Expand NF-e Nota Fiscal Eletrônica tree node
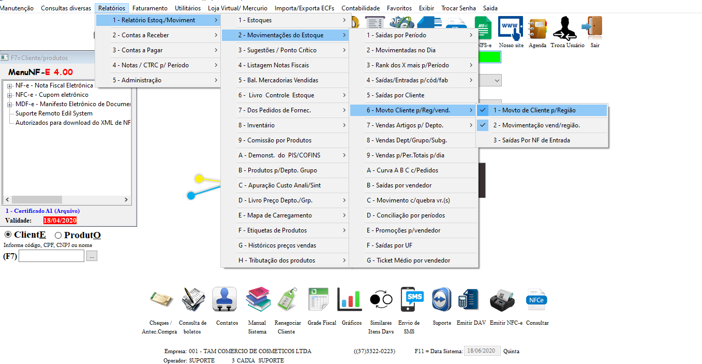702x364 pixels. click(9, 85)
